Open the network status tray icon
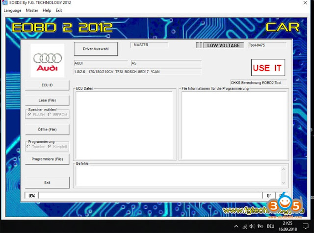Viewport: 314px width, 233px height. [x=245, y=227]
